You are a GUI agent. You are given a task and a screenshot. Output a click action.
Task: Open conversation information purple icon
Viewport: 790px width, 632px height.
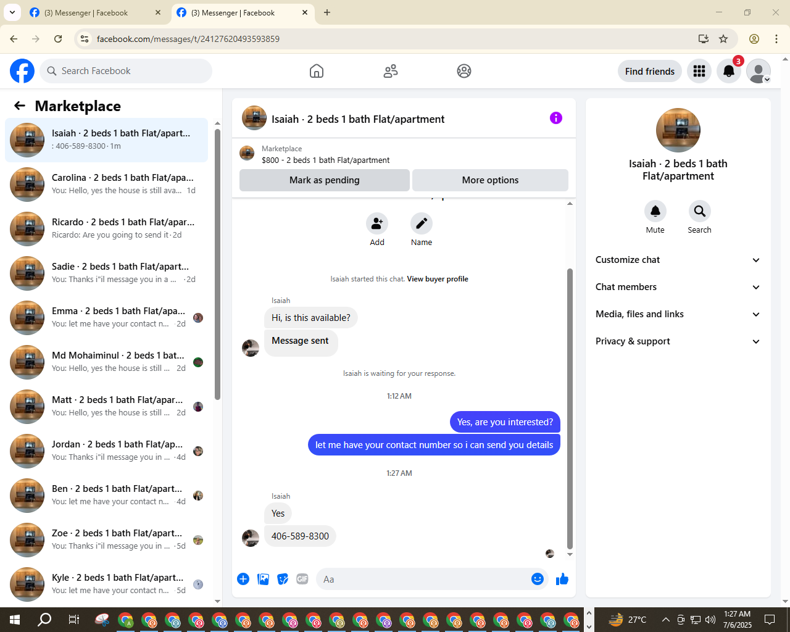pyautogui.click(x=556, y=118)
